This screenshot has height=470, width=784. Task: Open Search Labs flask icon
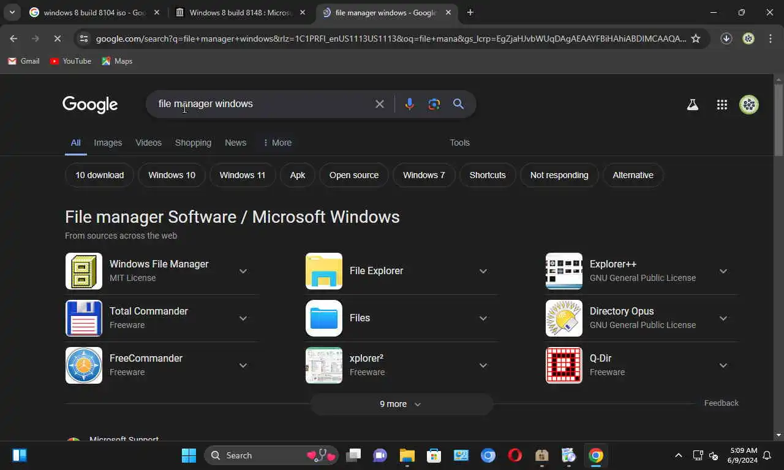point(693,105)
